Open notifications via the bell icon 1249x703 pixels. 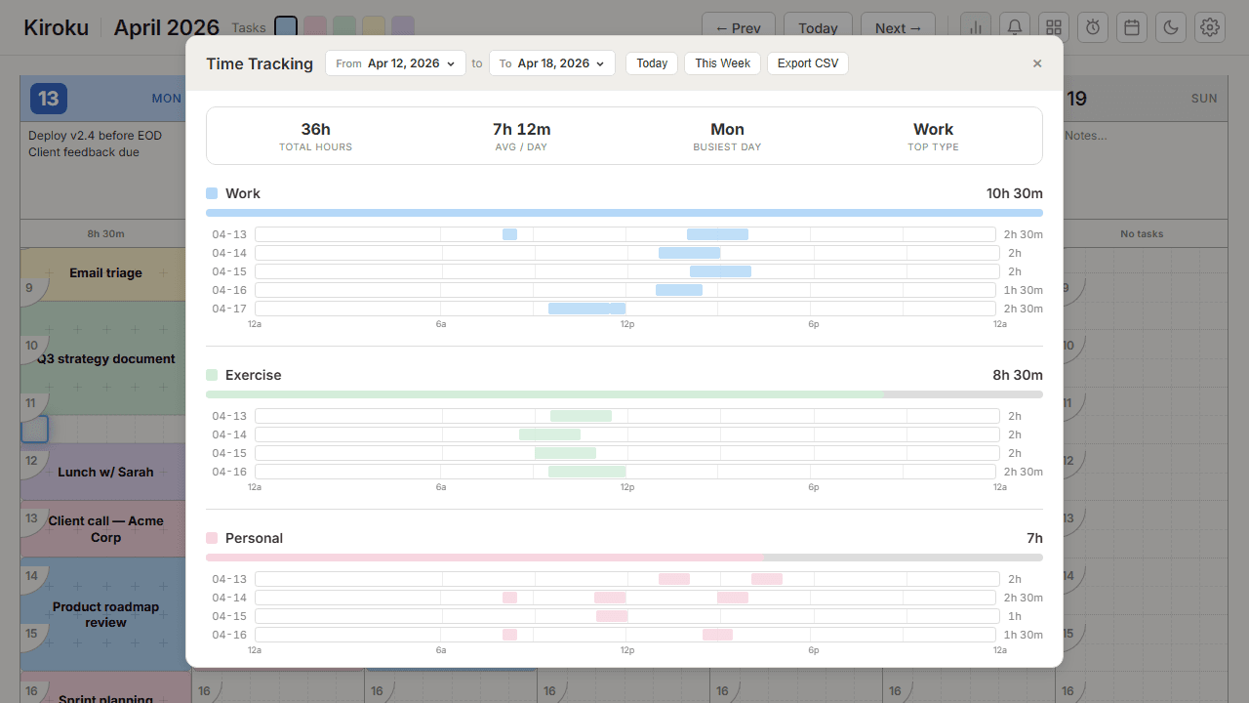[x=1015, y=27]
